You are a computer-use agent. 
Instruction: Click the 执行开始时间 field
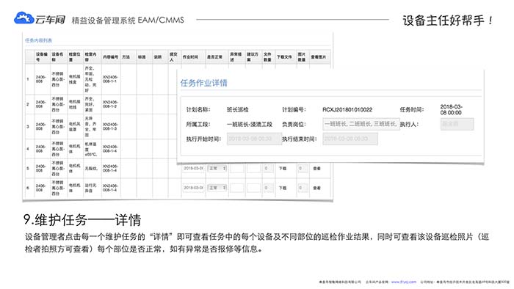click(254, 139)
